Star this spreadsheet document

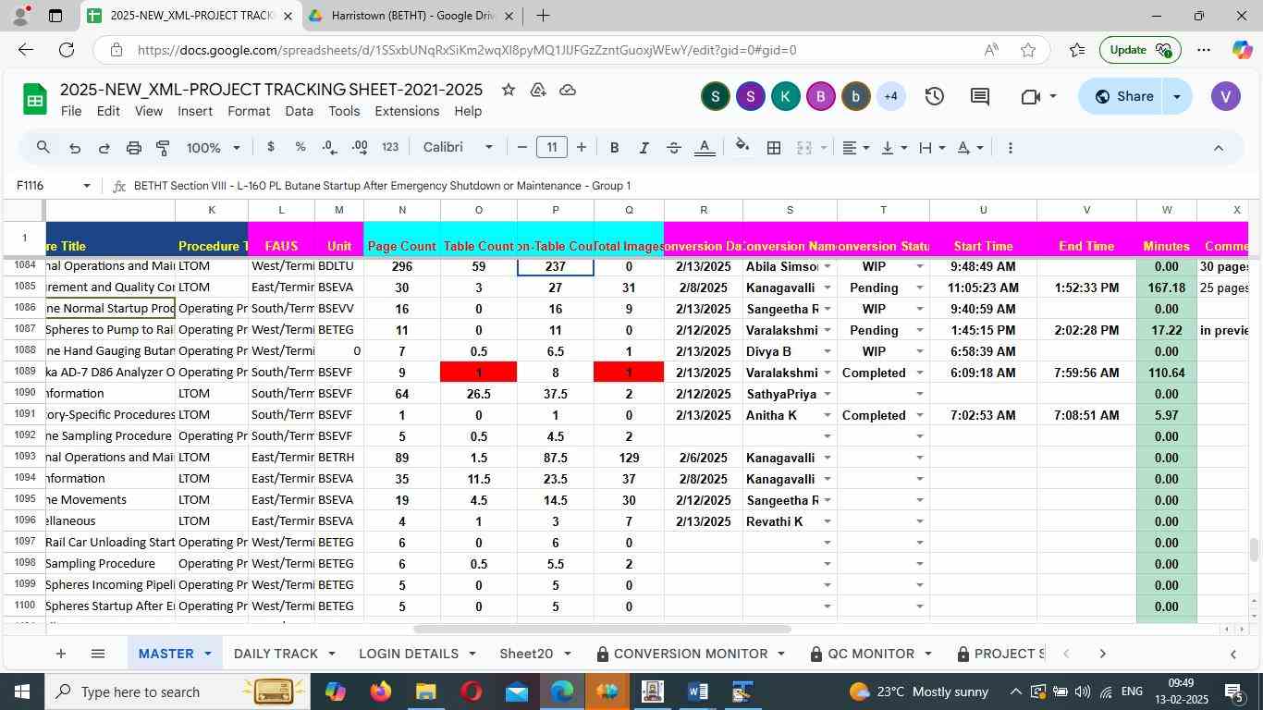coord(508,90)
